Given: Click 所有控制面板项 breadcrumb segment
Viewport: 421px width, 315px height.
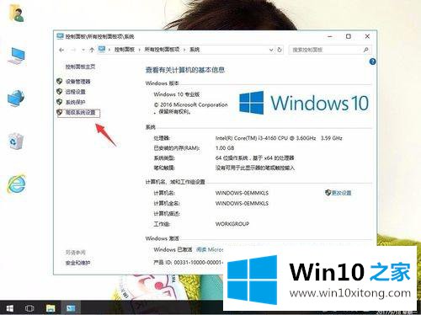Looking at the screenshot, I should click(162, 50).
